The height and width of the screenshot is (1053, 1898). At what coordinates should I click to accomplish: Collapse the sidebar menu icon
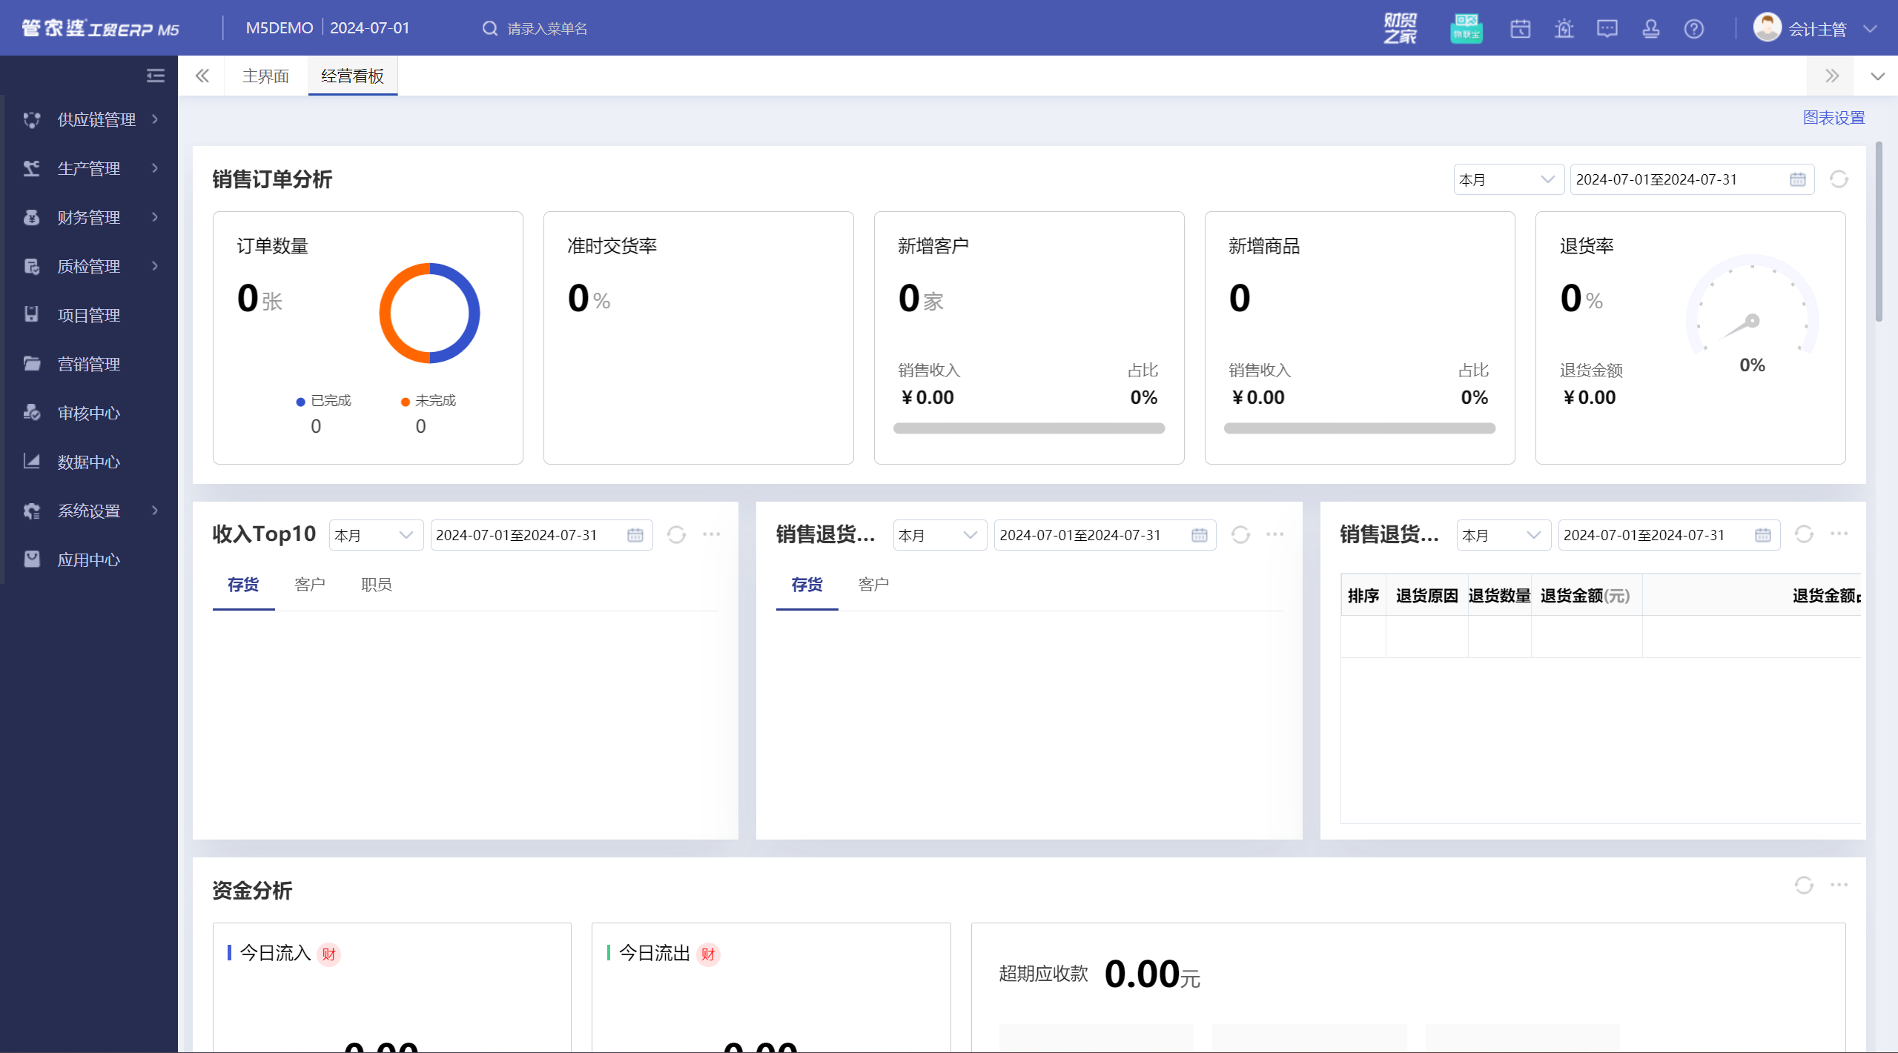tap(155, 76)
